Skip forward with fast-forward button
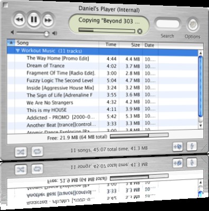The image size is (209, 211). pos(47,20)
